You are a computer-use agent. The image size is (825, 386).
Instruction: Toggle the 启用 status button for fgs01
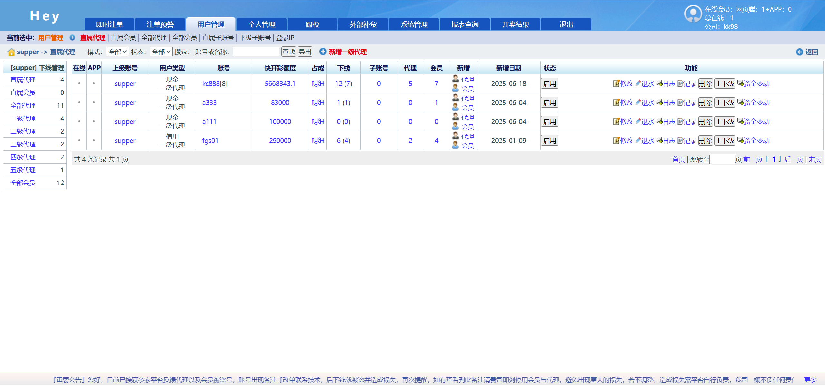(549, 141)
